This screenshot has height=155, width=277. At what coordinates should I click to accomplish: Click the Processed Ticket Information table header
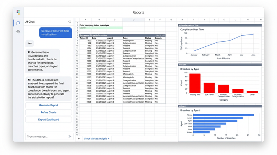click(122, 35)
